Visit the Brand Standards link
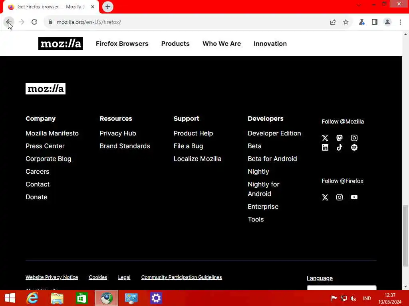Viewport: 409px width, 306px height. pyautogui.click(x=125, y=146)
